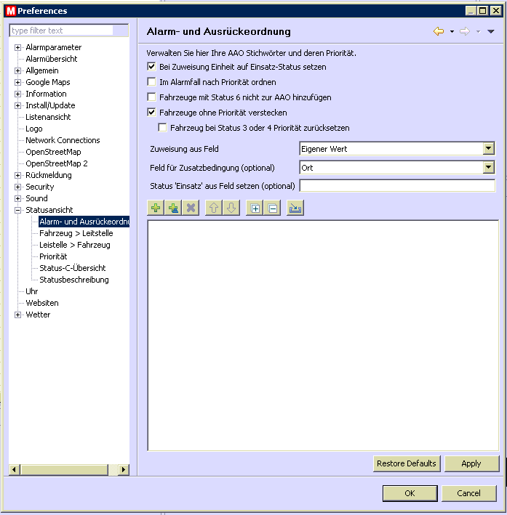Click the 'type filter text' search field
Image resolution: width=507 pixels, height=515 pixels.
click(x=62, y=31)
